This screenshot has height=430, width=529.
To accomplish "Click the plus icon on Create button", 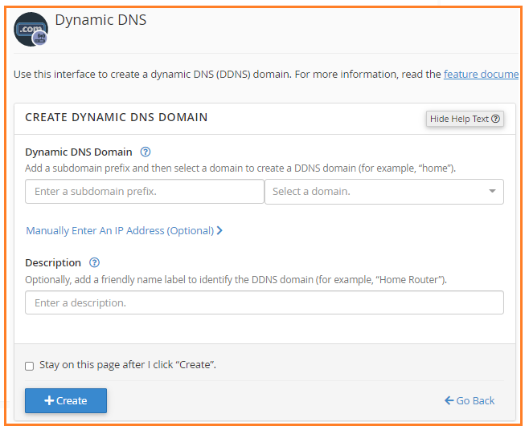I will [x=49, y=400].
